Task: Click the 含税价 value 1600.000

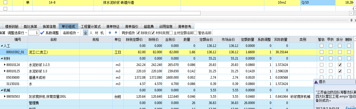Action: pyautogui.click(x=171, y=77)
